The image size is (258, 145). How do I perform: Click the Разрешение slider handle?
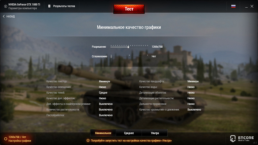128,47
